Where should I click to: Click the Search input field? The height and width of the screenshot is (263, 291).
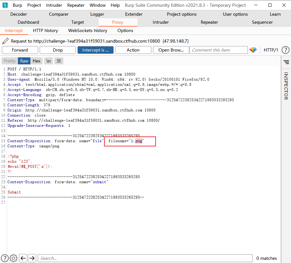point(145,258)
